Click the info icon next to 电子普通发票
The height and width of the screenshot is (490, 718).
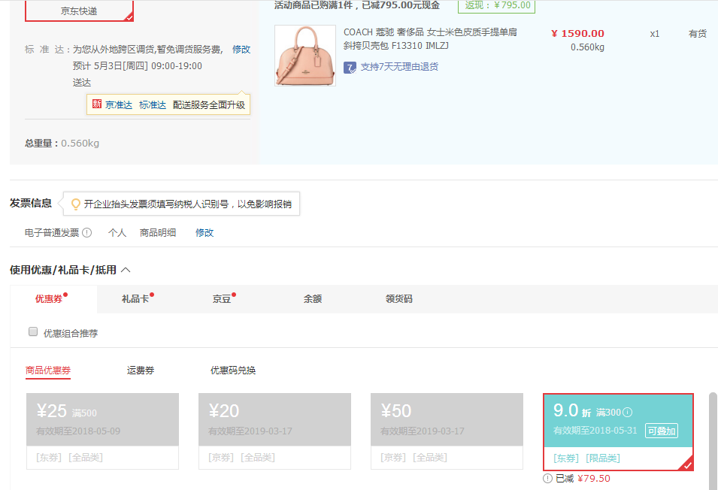(87, 233)
